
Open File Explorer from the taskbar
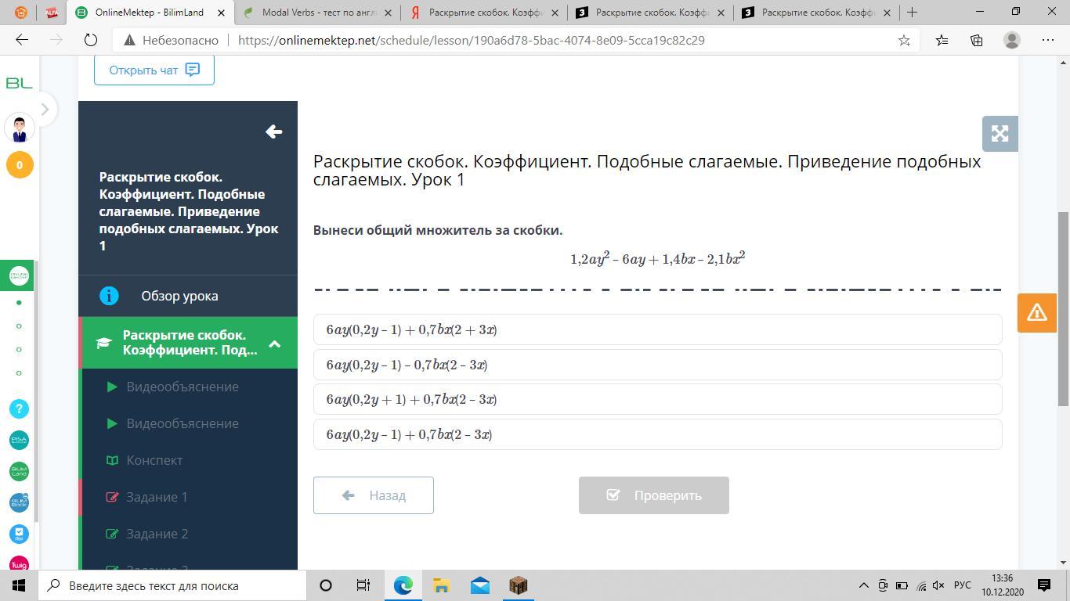441,585
